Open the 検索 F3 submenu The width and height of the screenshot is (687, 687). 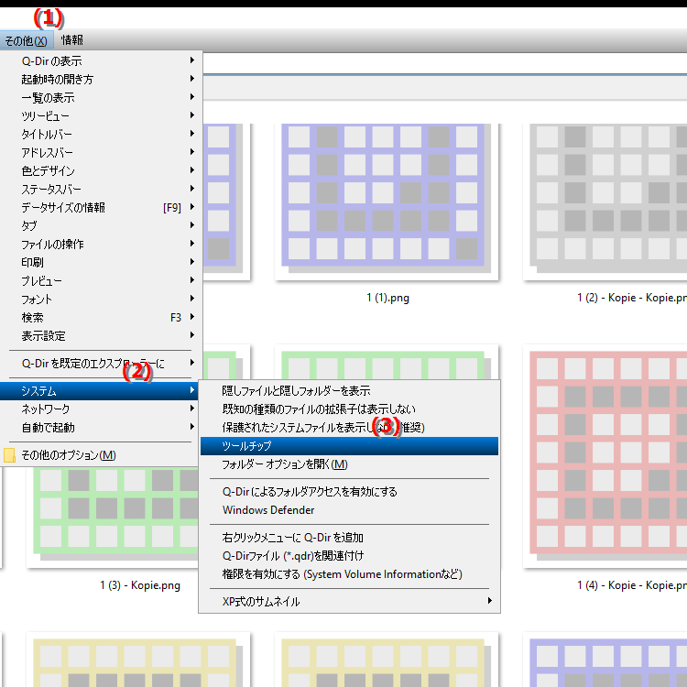tap(101, 318)
